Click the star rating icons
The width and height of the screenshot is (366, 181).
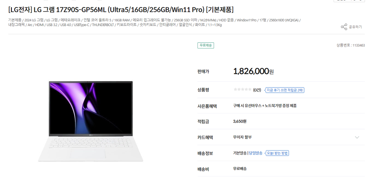(x=242, y=90)
